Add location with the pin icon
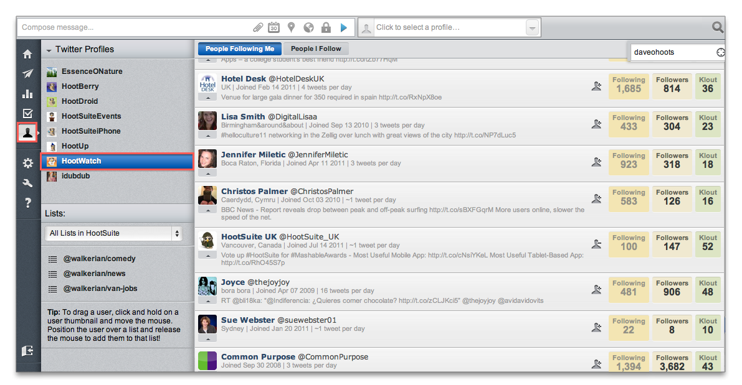 coord(291,28)
